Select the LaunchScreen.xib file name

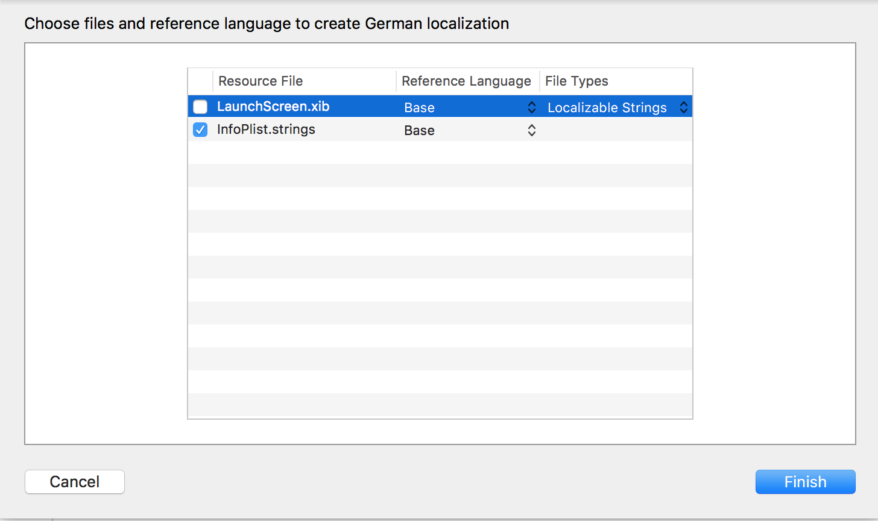(x=273, y=107)
